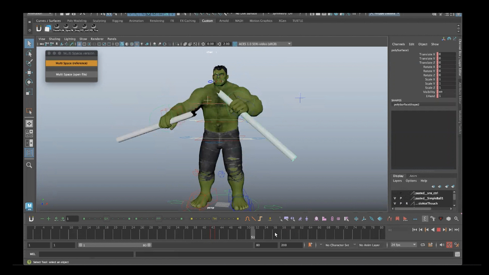Toggle R reference mode on doNotThouch layer
Image resolution: width=489 pixels, height=275 pixels.
[x=407, y=203]
